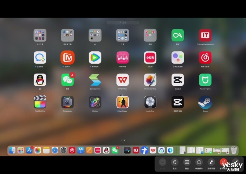Open 微信 with badge 4 in Launchpad
The image size is (246, 174).
click(x=67, y=80)
